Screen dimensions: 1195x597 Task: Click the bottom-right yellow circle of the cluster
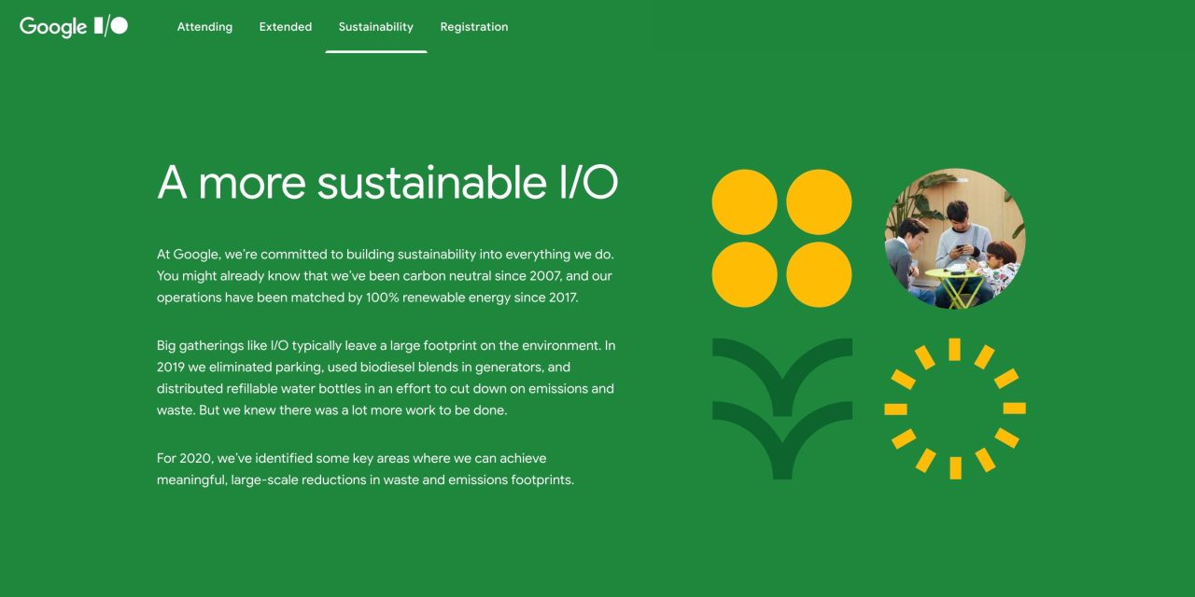click(x=819, y=275)
